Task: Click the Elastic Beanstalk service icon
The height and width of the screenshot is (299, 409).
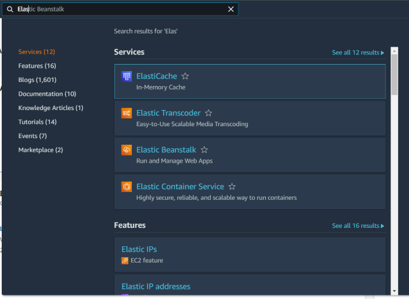Action: click(126, 150)
